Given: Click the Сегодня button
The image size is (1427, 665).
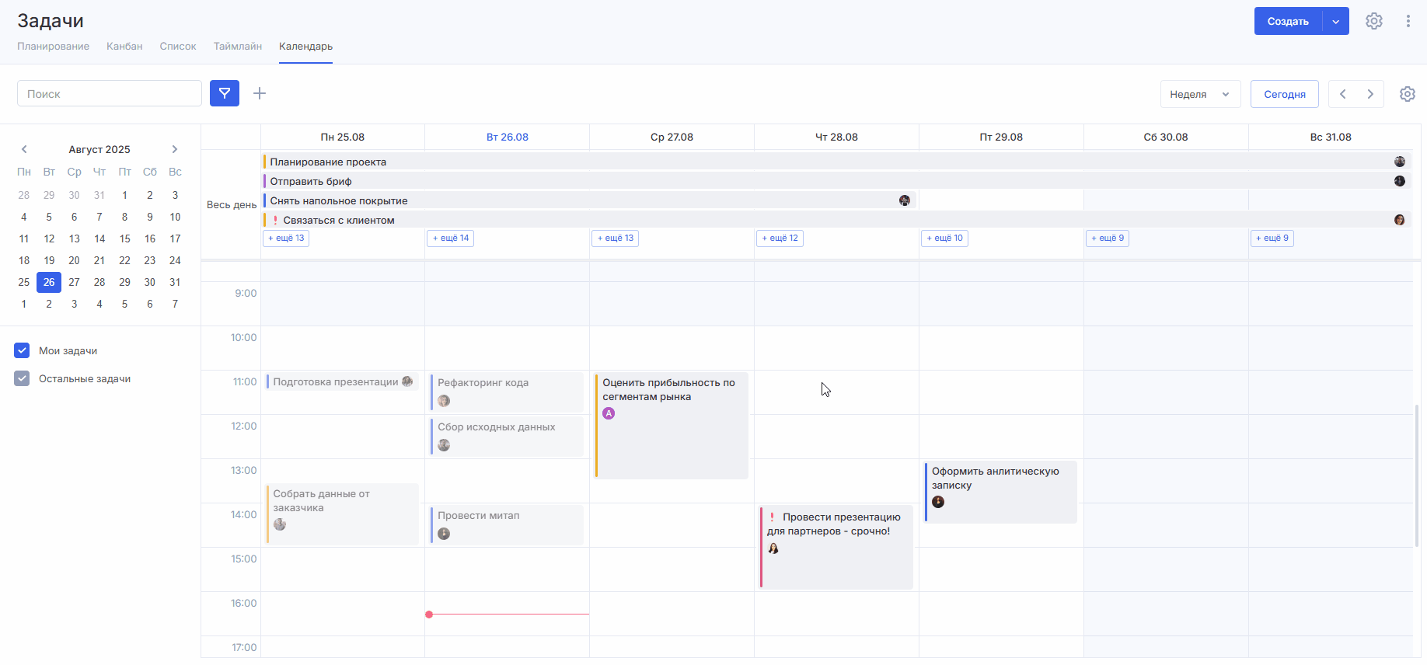Looking at the screenshot, I should click(x=1284, y=94).
